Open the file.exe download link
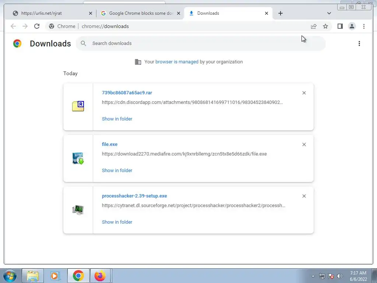377x283 pixels. point(110,144)
